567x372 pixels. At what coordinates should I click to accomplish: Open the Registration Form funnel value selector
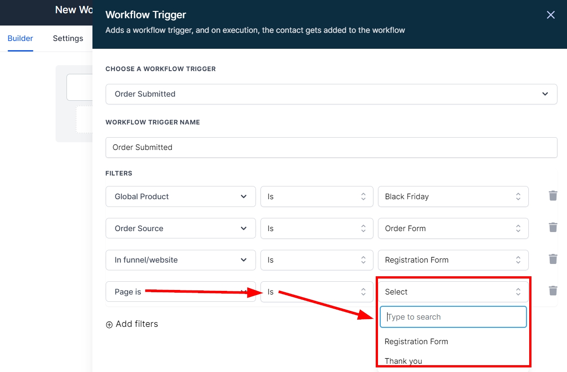coord(453,260)
